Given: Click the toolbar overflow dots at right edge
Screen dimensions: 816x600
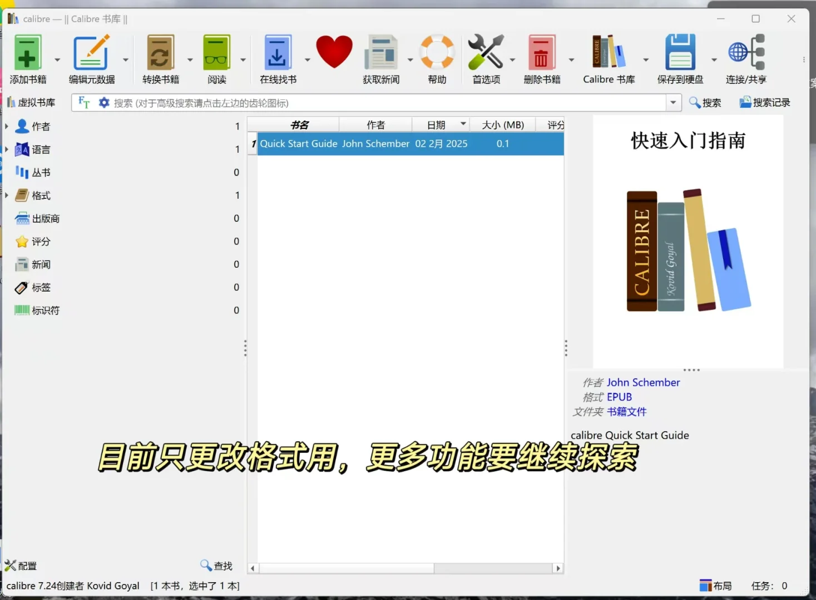Looking at the screenshot, I should [x=803, y=59].
